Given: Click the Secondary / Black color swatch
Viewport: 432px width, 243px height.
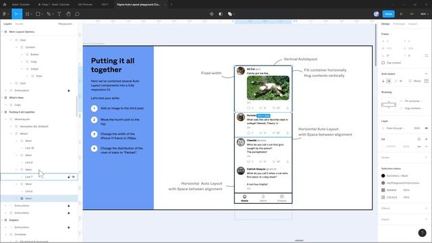Looking at the screenshot, I should pyautogui.click(x=383, y=175).
